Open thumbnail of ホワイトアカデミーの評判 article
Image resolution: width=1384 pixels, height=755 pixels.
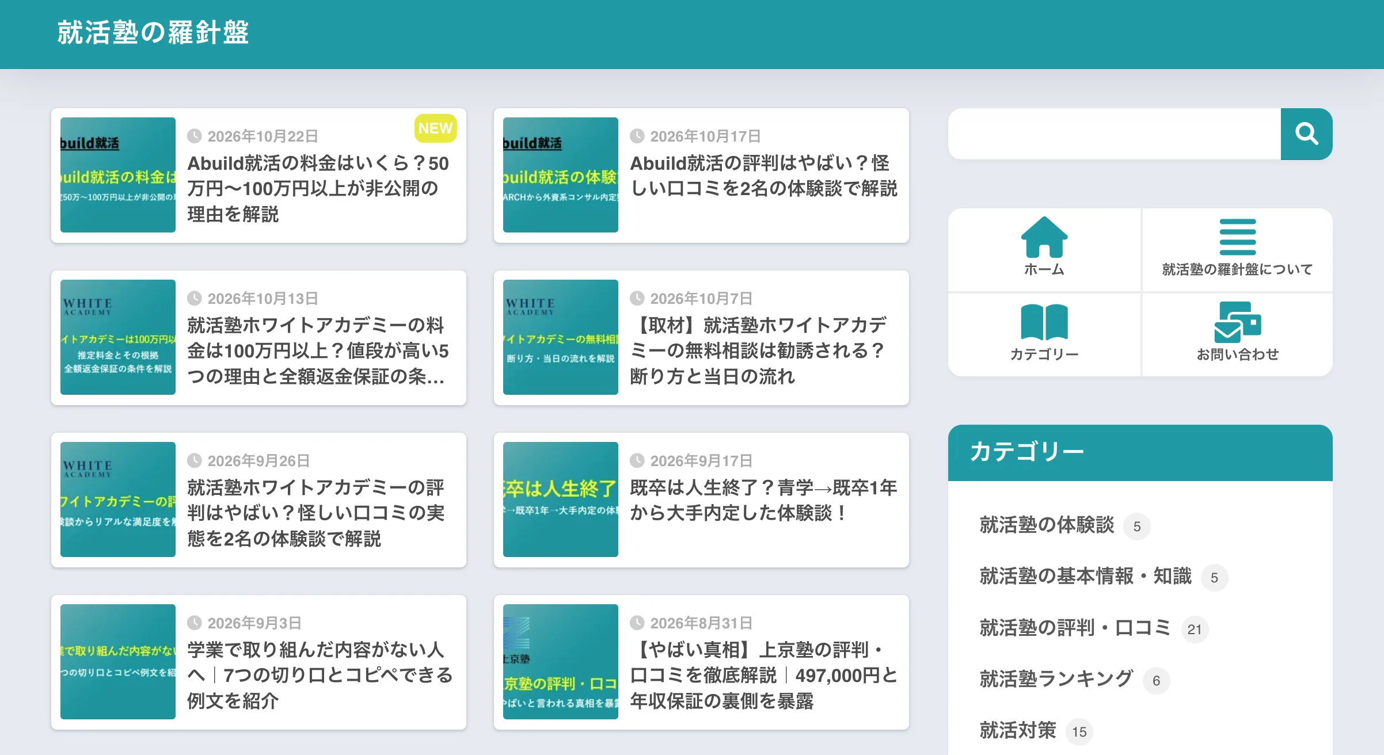point(118,499)
